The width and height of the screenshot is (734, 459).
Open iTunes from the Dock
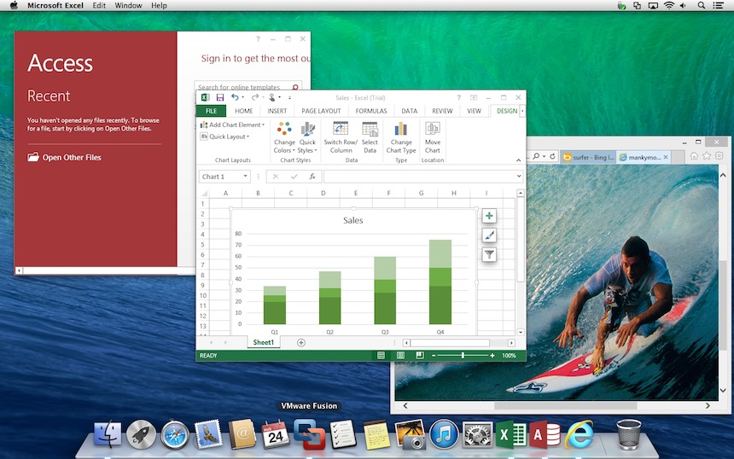click(x=443, y=434)
